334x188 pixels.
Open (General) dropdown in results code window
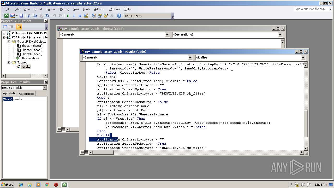(190, 58)
